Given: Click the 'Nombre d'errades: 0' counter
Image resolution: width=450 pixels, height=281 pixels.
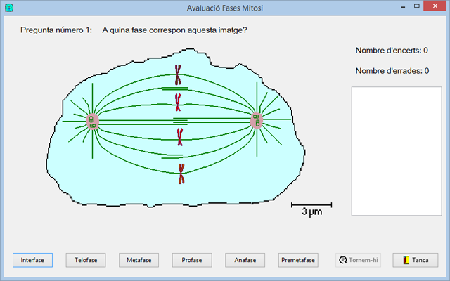Looking at the screenshot, I should (392, 71).
